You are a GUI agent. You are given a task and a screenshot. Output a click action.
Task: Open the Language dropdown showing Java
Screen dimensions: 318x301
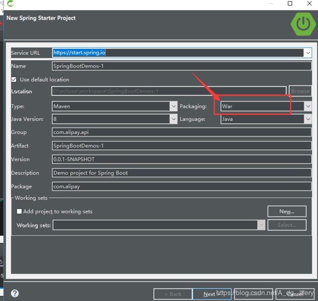266,119
